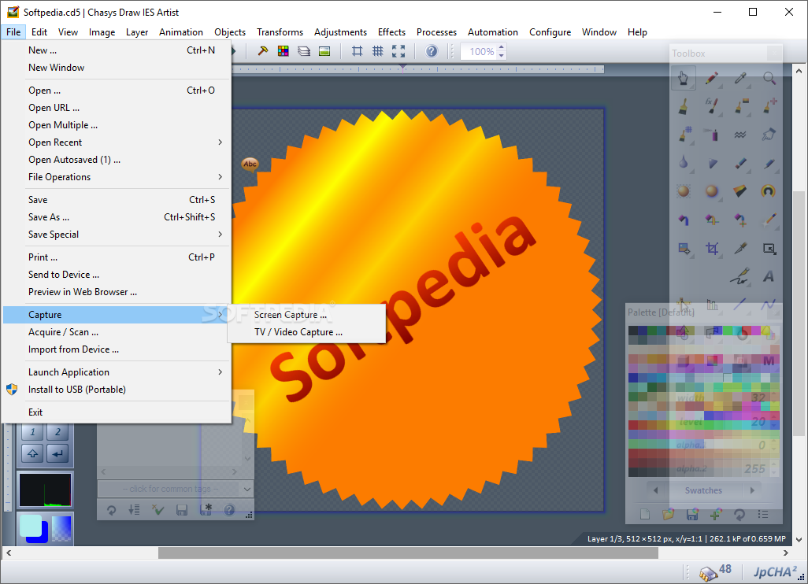The image size is (808, 584).
Task: Click previous arrow beside Swatches
Action: [x=655, y=490]
